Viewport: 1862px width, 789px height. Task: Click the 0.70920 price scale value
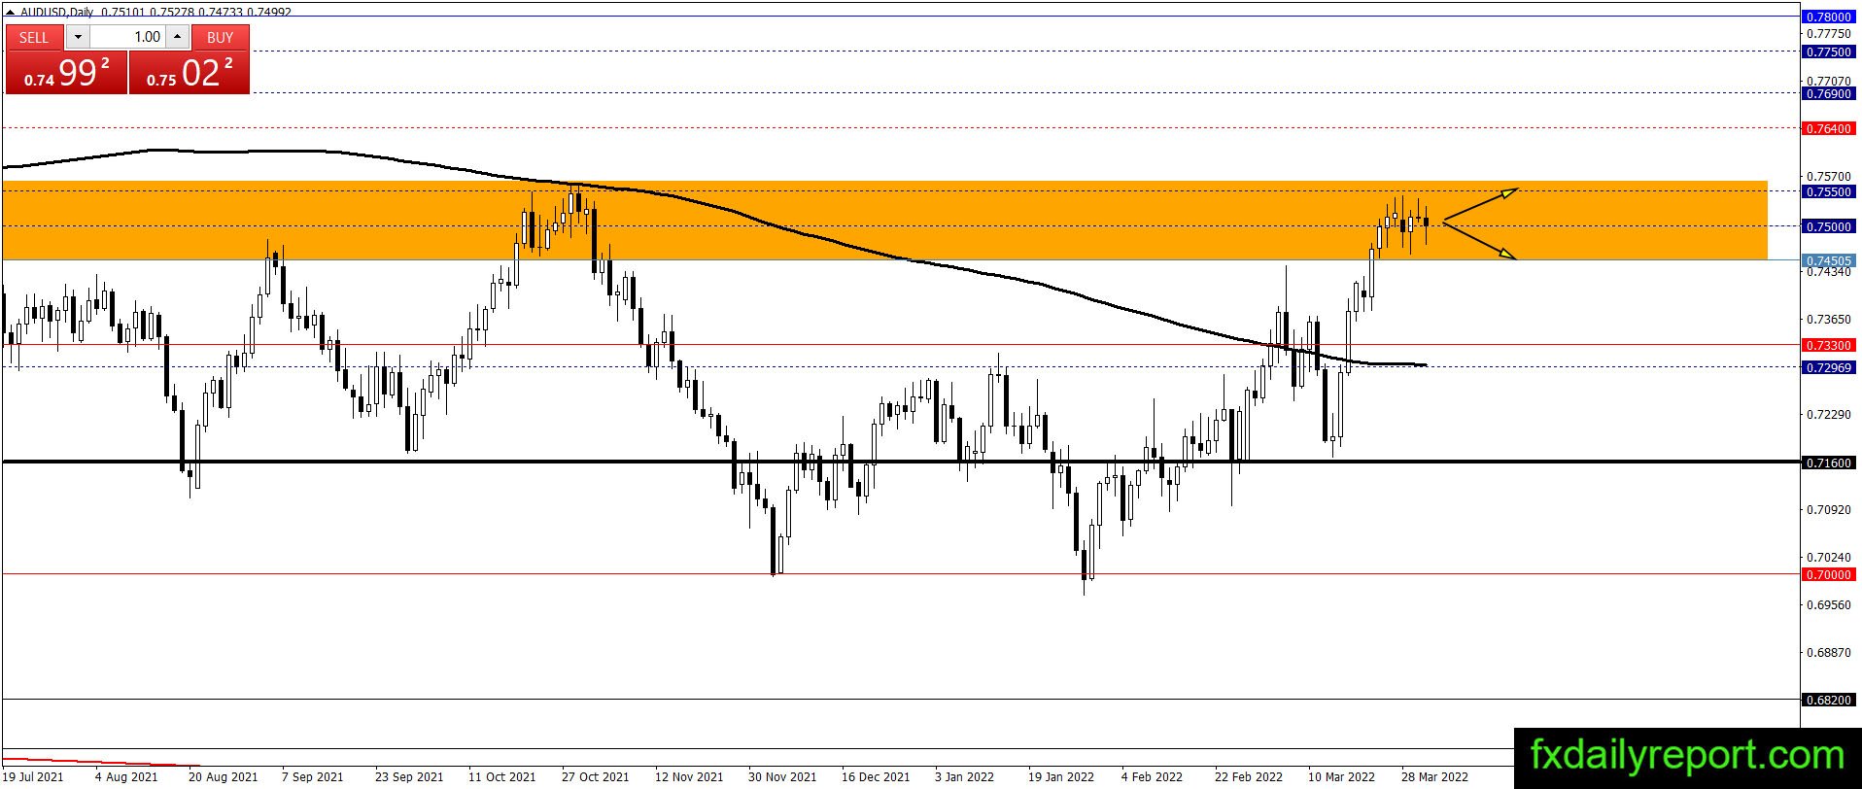click(1828, 509)
